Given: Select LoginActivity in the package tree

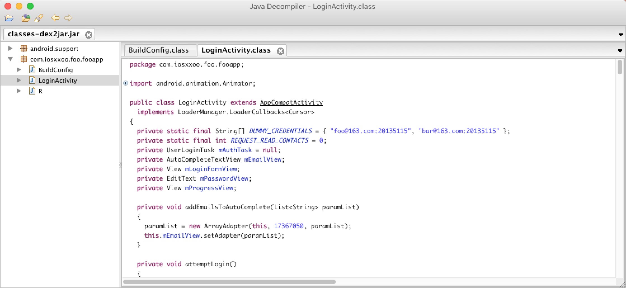Looking at the screenshot, I should pyautogui.click(x=58, y=81).
